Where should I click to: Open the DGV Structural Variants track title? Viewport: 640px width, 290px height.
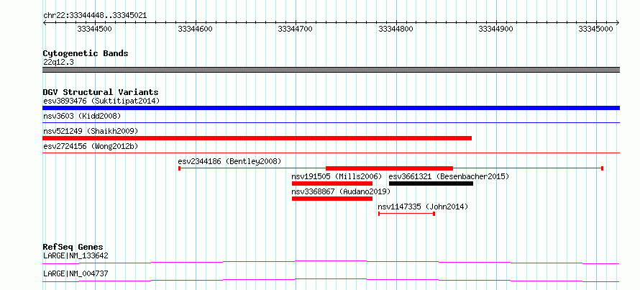(x=101, y=92)
